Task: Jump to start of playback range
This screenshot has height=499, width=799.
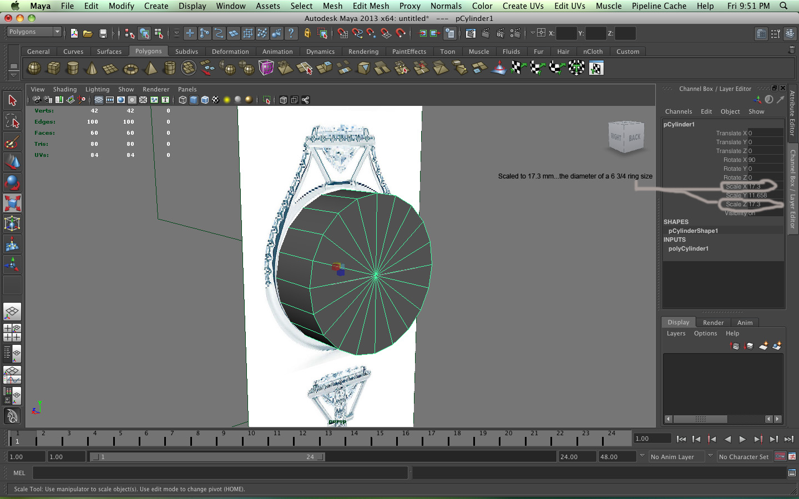Action: [681, 439]
